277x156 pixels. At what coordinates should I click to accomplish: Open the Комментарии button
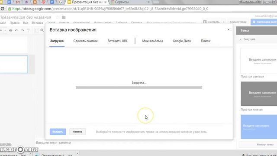[x=238, y=22]
